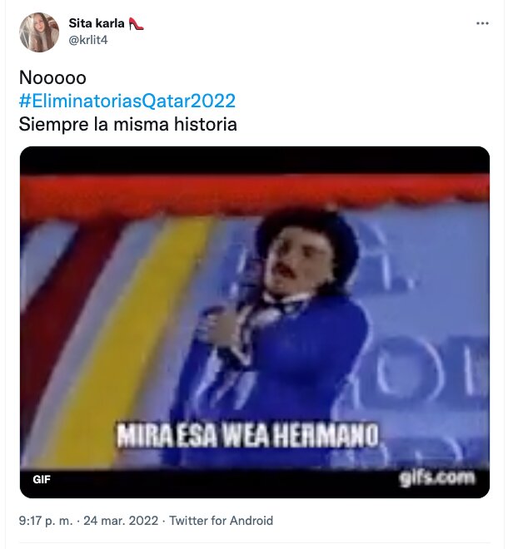Open the three-dot more options menu

click(482, 23)
